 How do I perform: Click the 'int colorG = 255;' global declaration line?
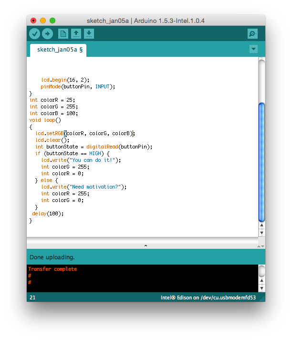54,106
